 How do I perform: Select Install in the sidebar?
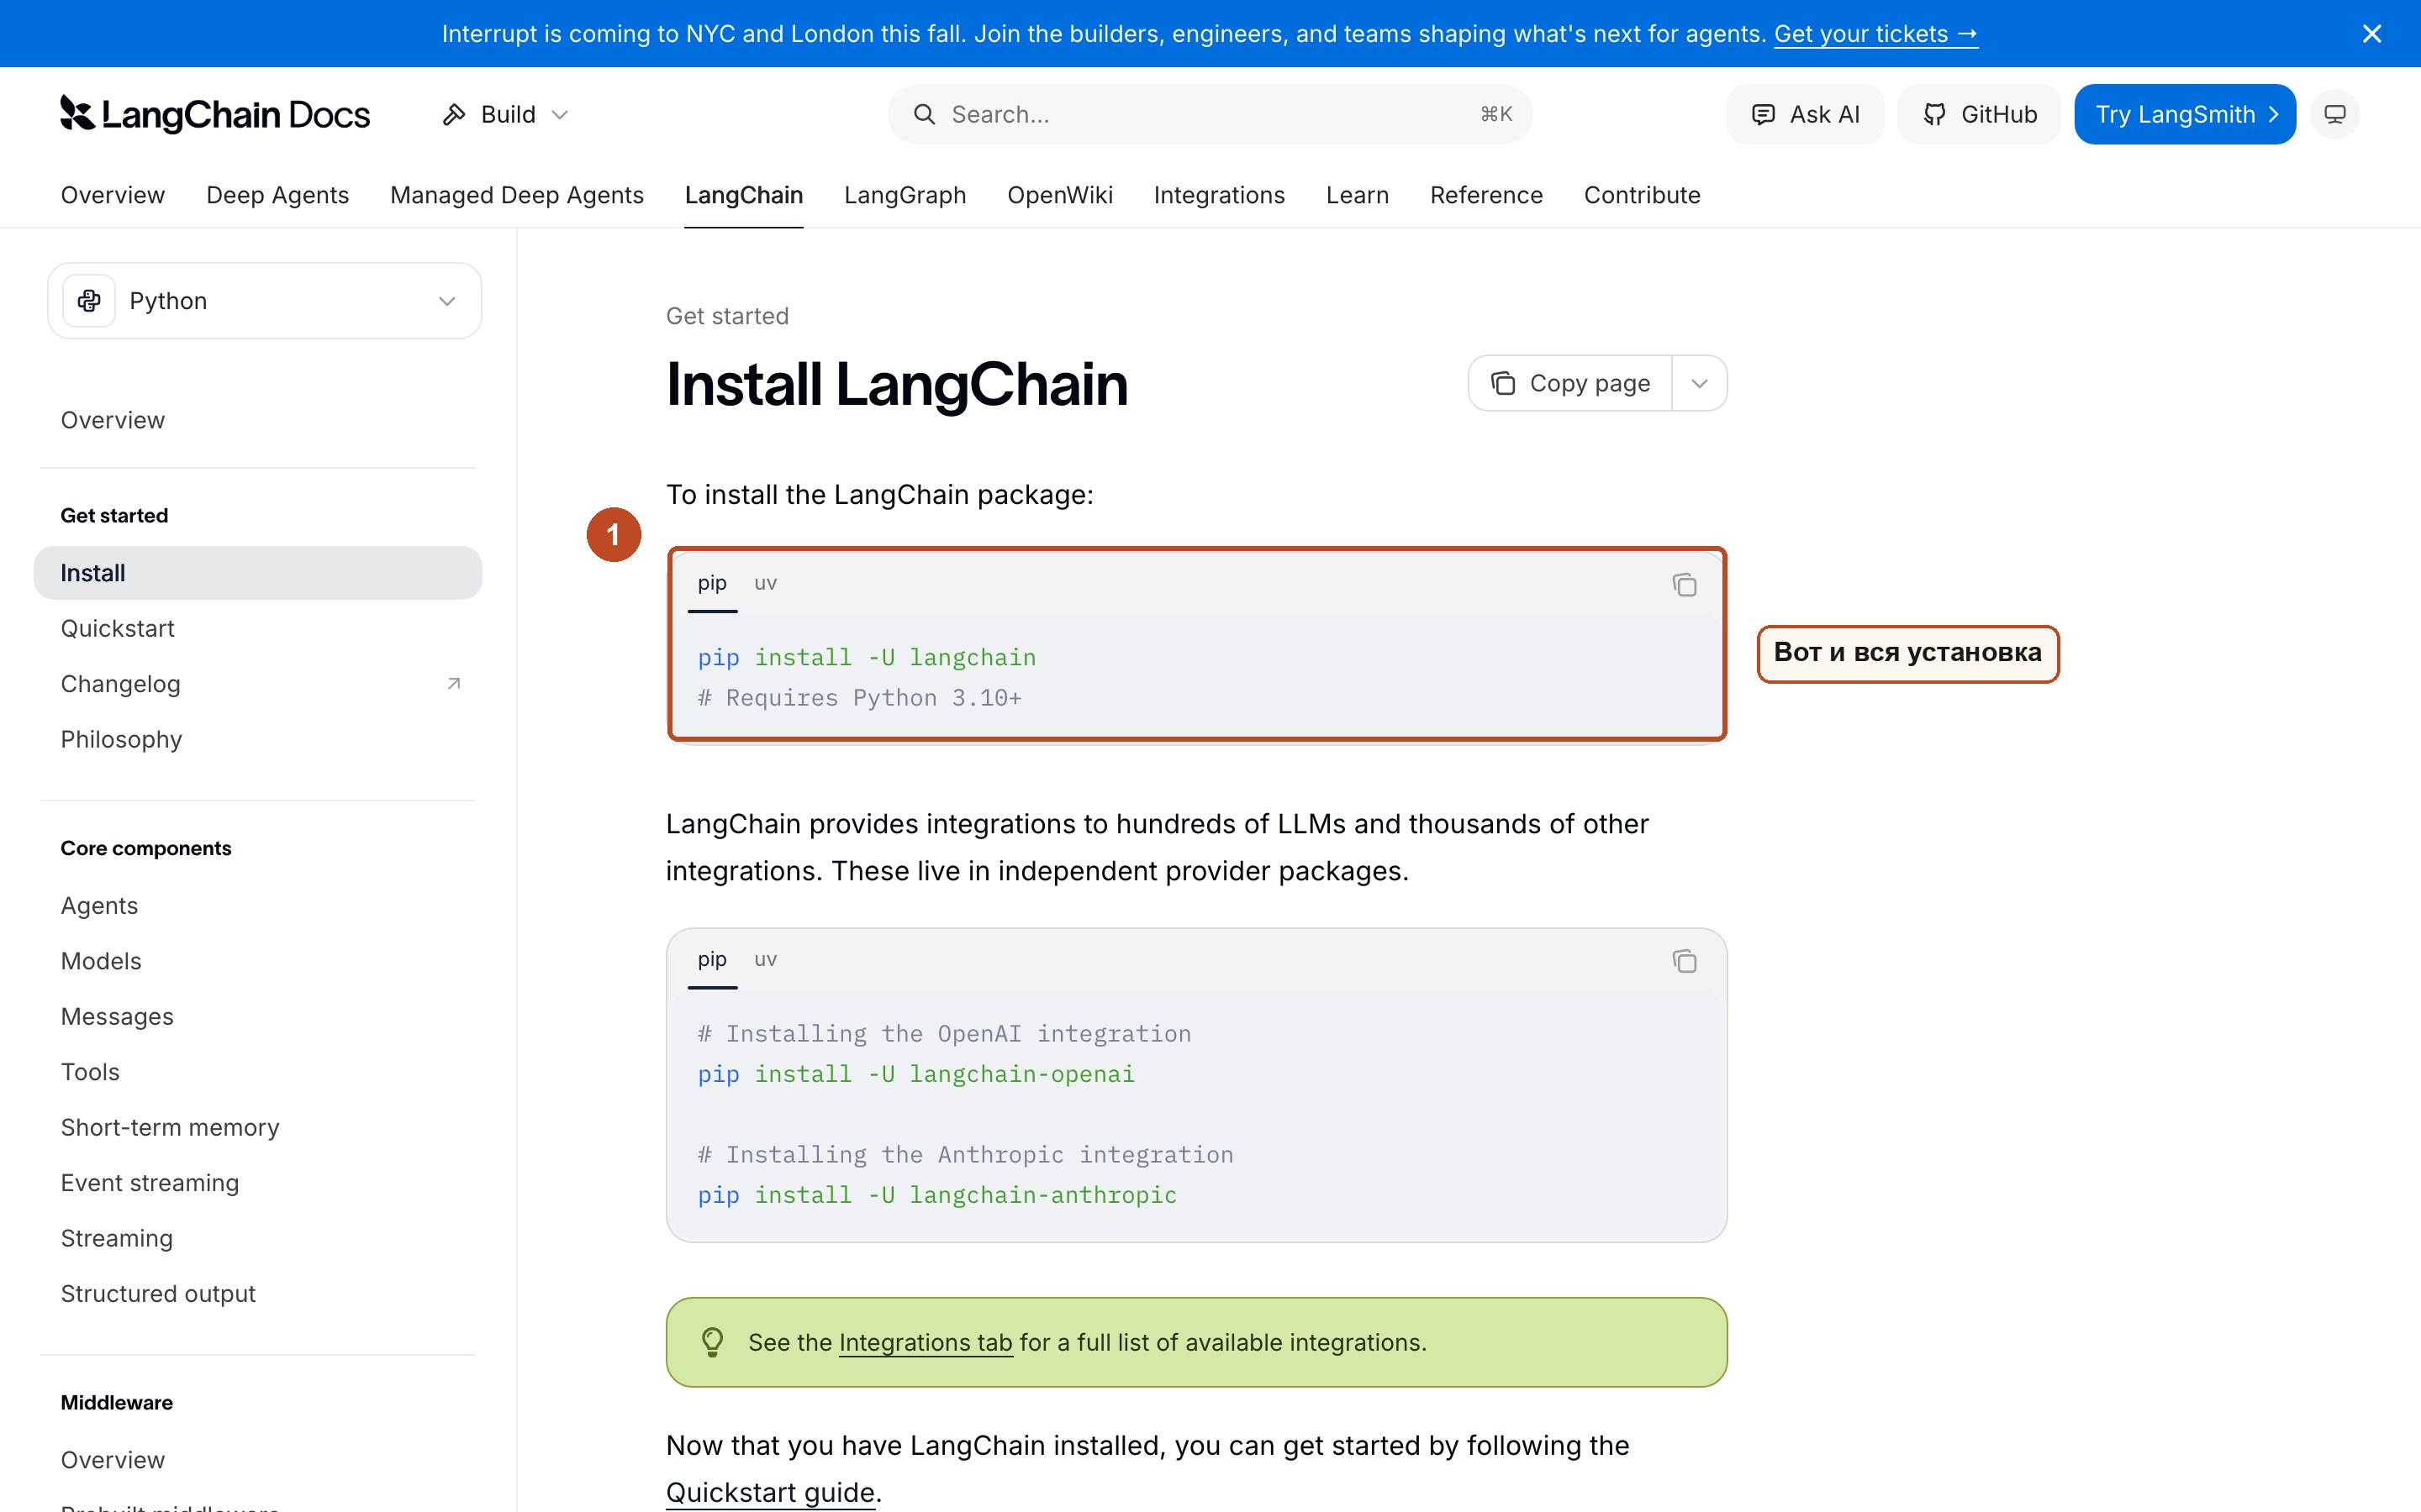257,573
